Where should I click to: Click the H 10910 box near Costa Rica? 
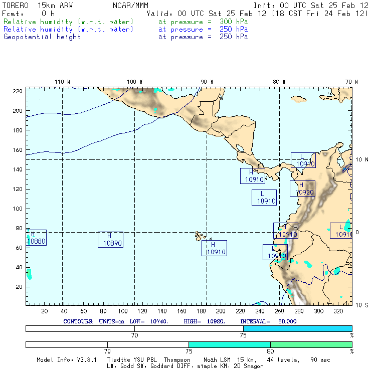pyautogui.click(x=253, y=176)
